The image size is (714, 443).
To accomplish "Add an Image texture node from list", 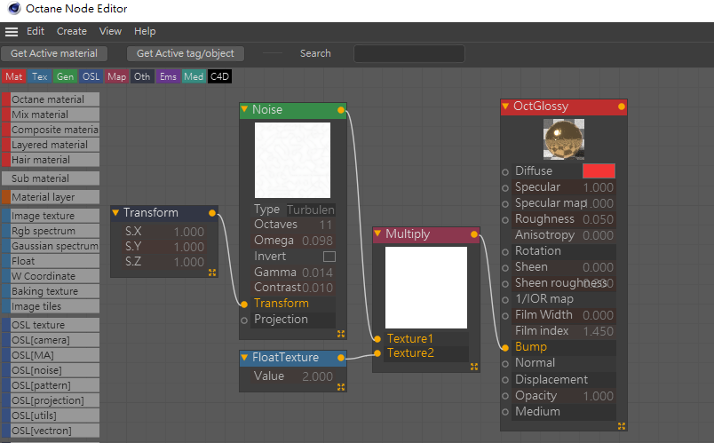I will 51,216.
